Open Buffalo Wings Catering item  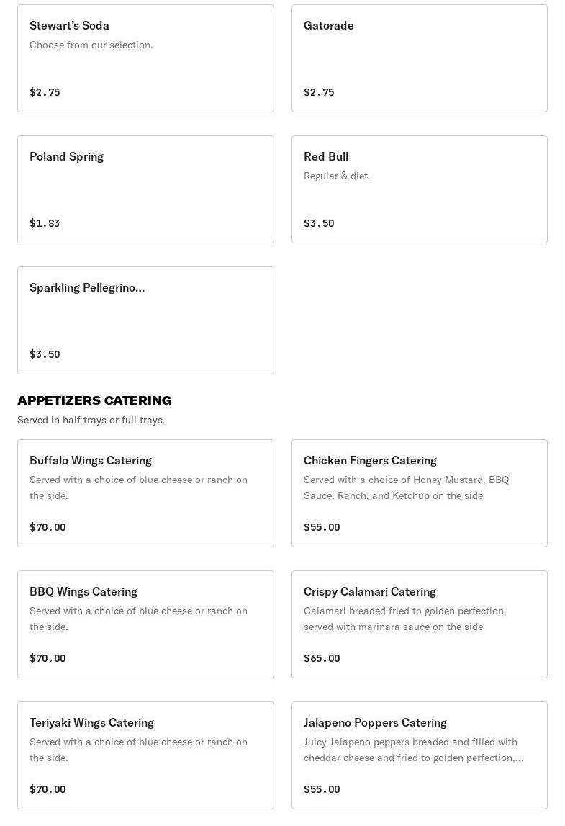[145, 493]
